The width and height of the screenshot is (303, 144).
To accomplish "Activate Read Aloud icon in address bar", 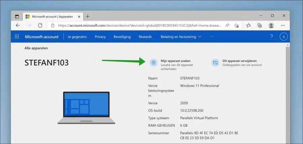I will click(x=228, y=25).
